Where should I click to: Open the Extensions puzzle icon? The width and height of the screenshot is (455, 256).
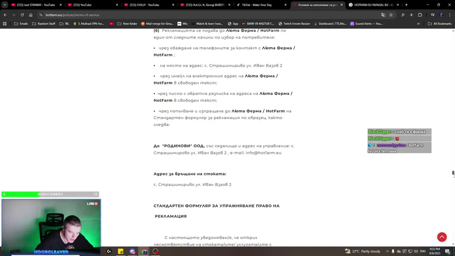pyautogui.click(x=420, y=15)
